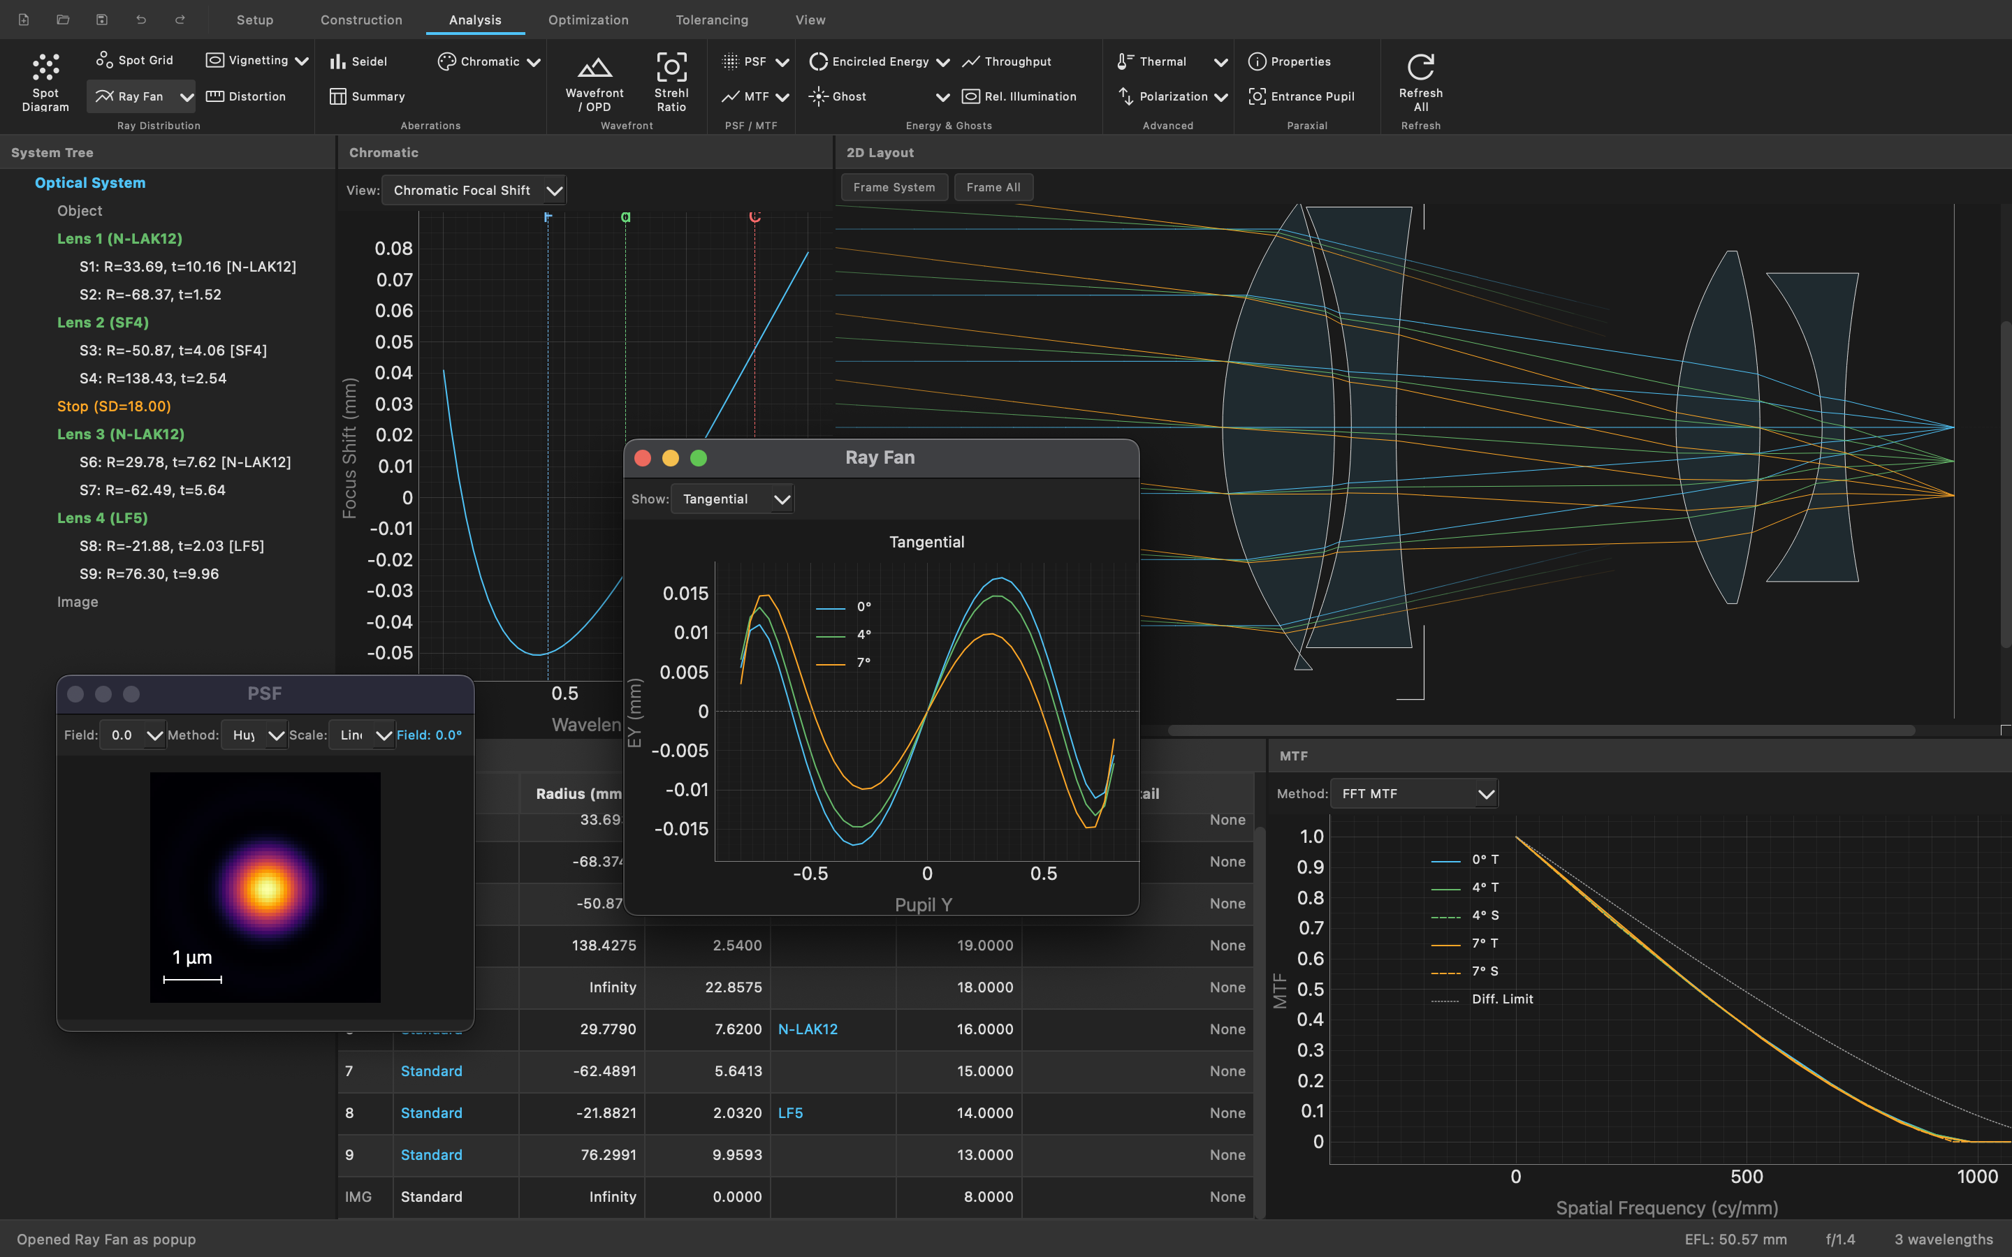Click Refresh All to update analyses
Screen dimensions: 2012x1257
(x=1419, y=82)
